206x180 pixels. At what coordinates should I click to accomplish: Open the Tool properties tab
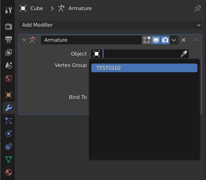(9, 10)
